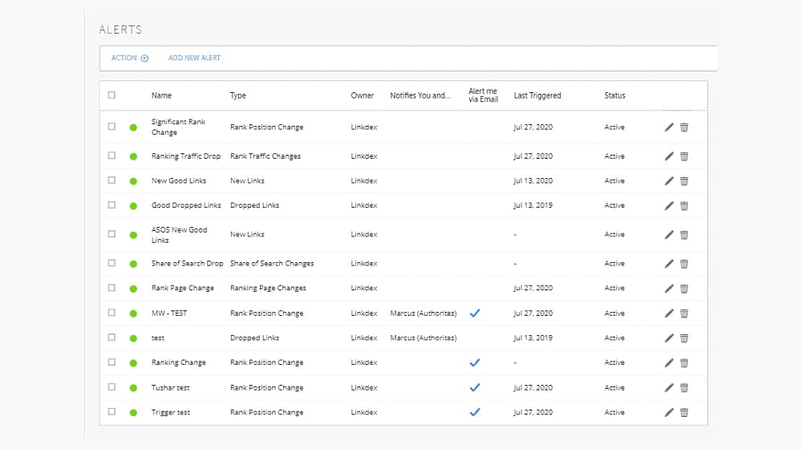802x449 pixels.
Task: Check the box for ASOS New Good Links
Action: point(111,234)
